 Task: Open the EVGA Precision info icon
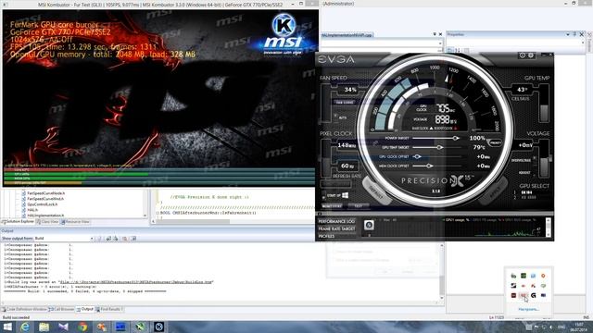(x=523, y=55)
